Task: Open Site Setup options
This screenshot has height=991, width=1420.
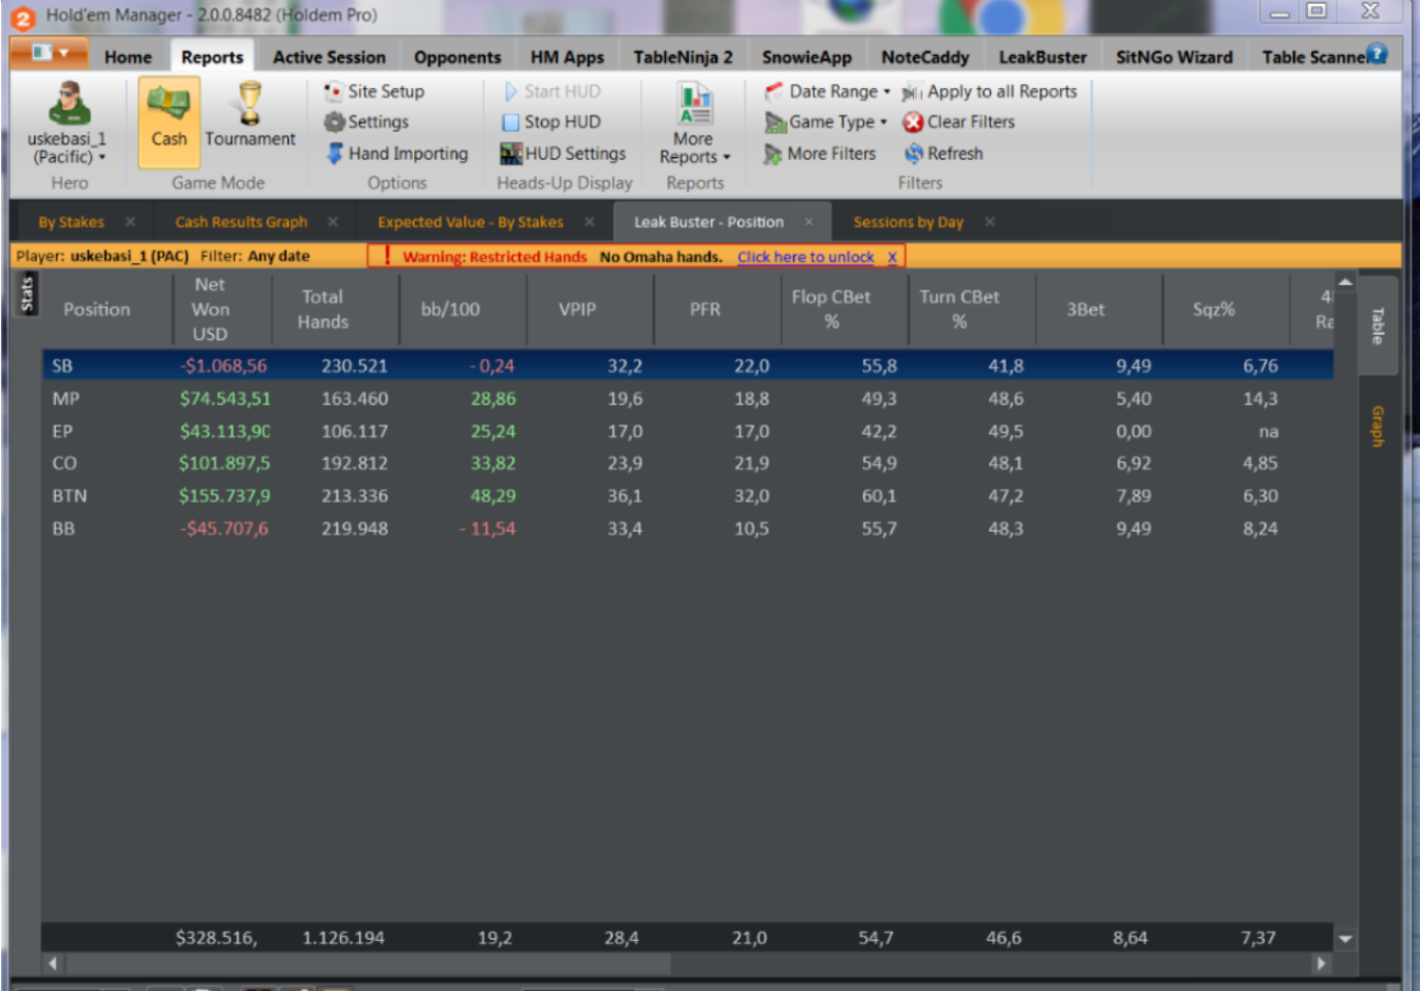Action: coord(374,92)
